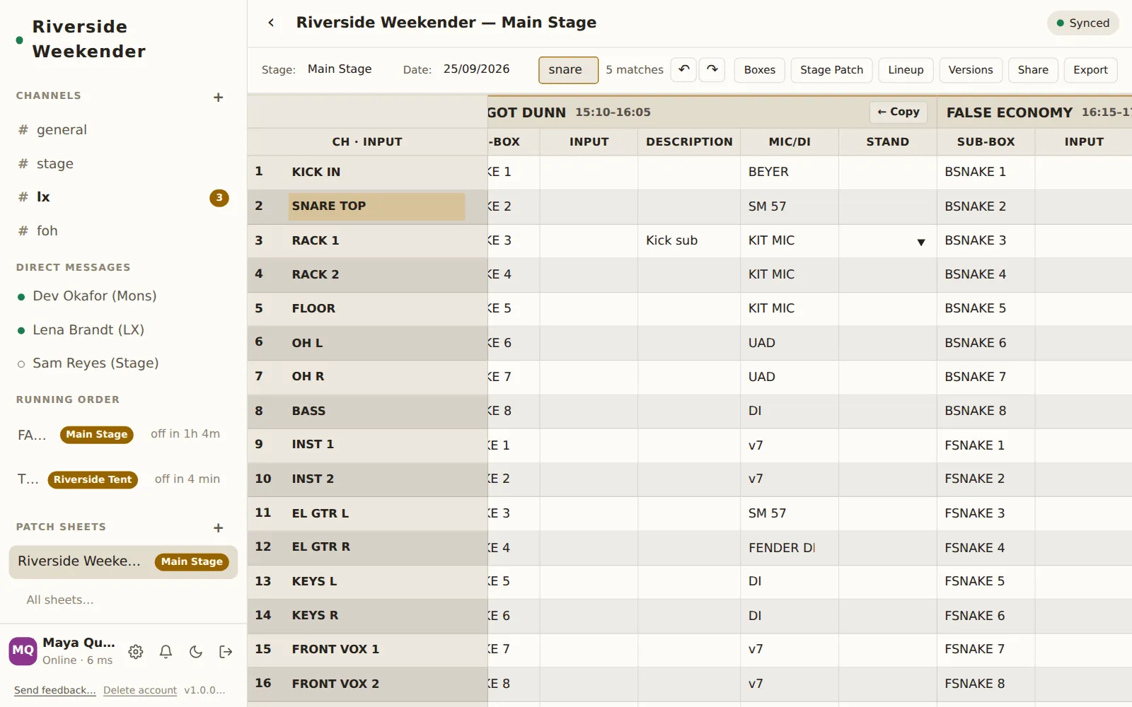Copy the GOT DUNN patch

899,112
